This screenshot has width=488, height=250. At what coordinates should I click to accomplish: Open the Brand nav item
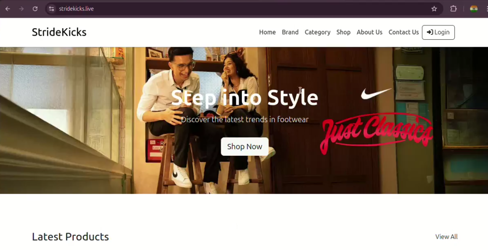click(290, 32)
